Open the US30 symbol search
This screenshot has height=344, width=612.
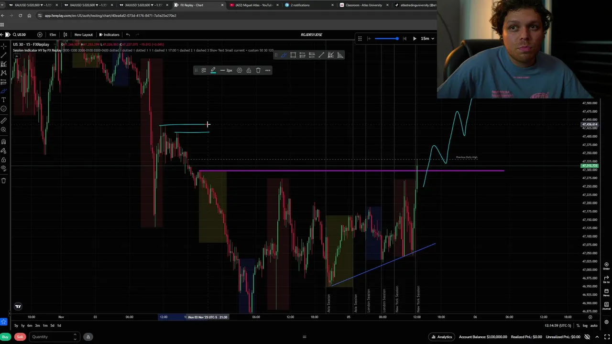19,34
